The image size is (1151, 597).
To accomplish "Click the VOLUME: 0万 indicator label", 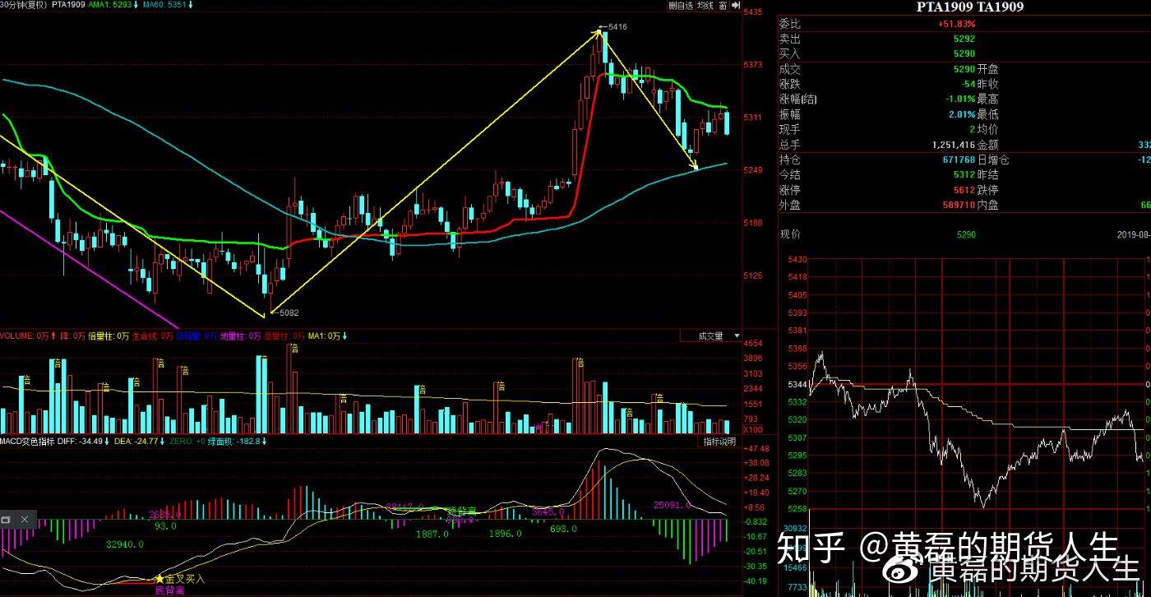I will tap(25, 336).
